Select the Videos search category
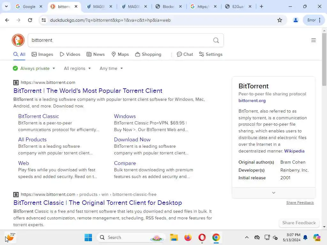327x245 pixels. click(70, 54)
